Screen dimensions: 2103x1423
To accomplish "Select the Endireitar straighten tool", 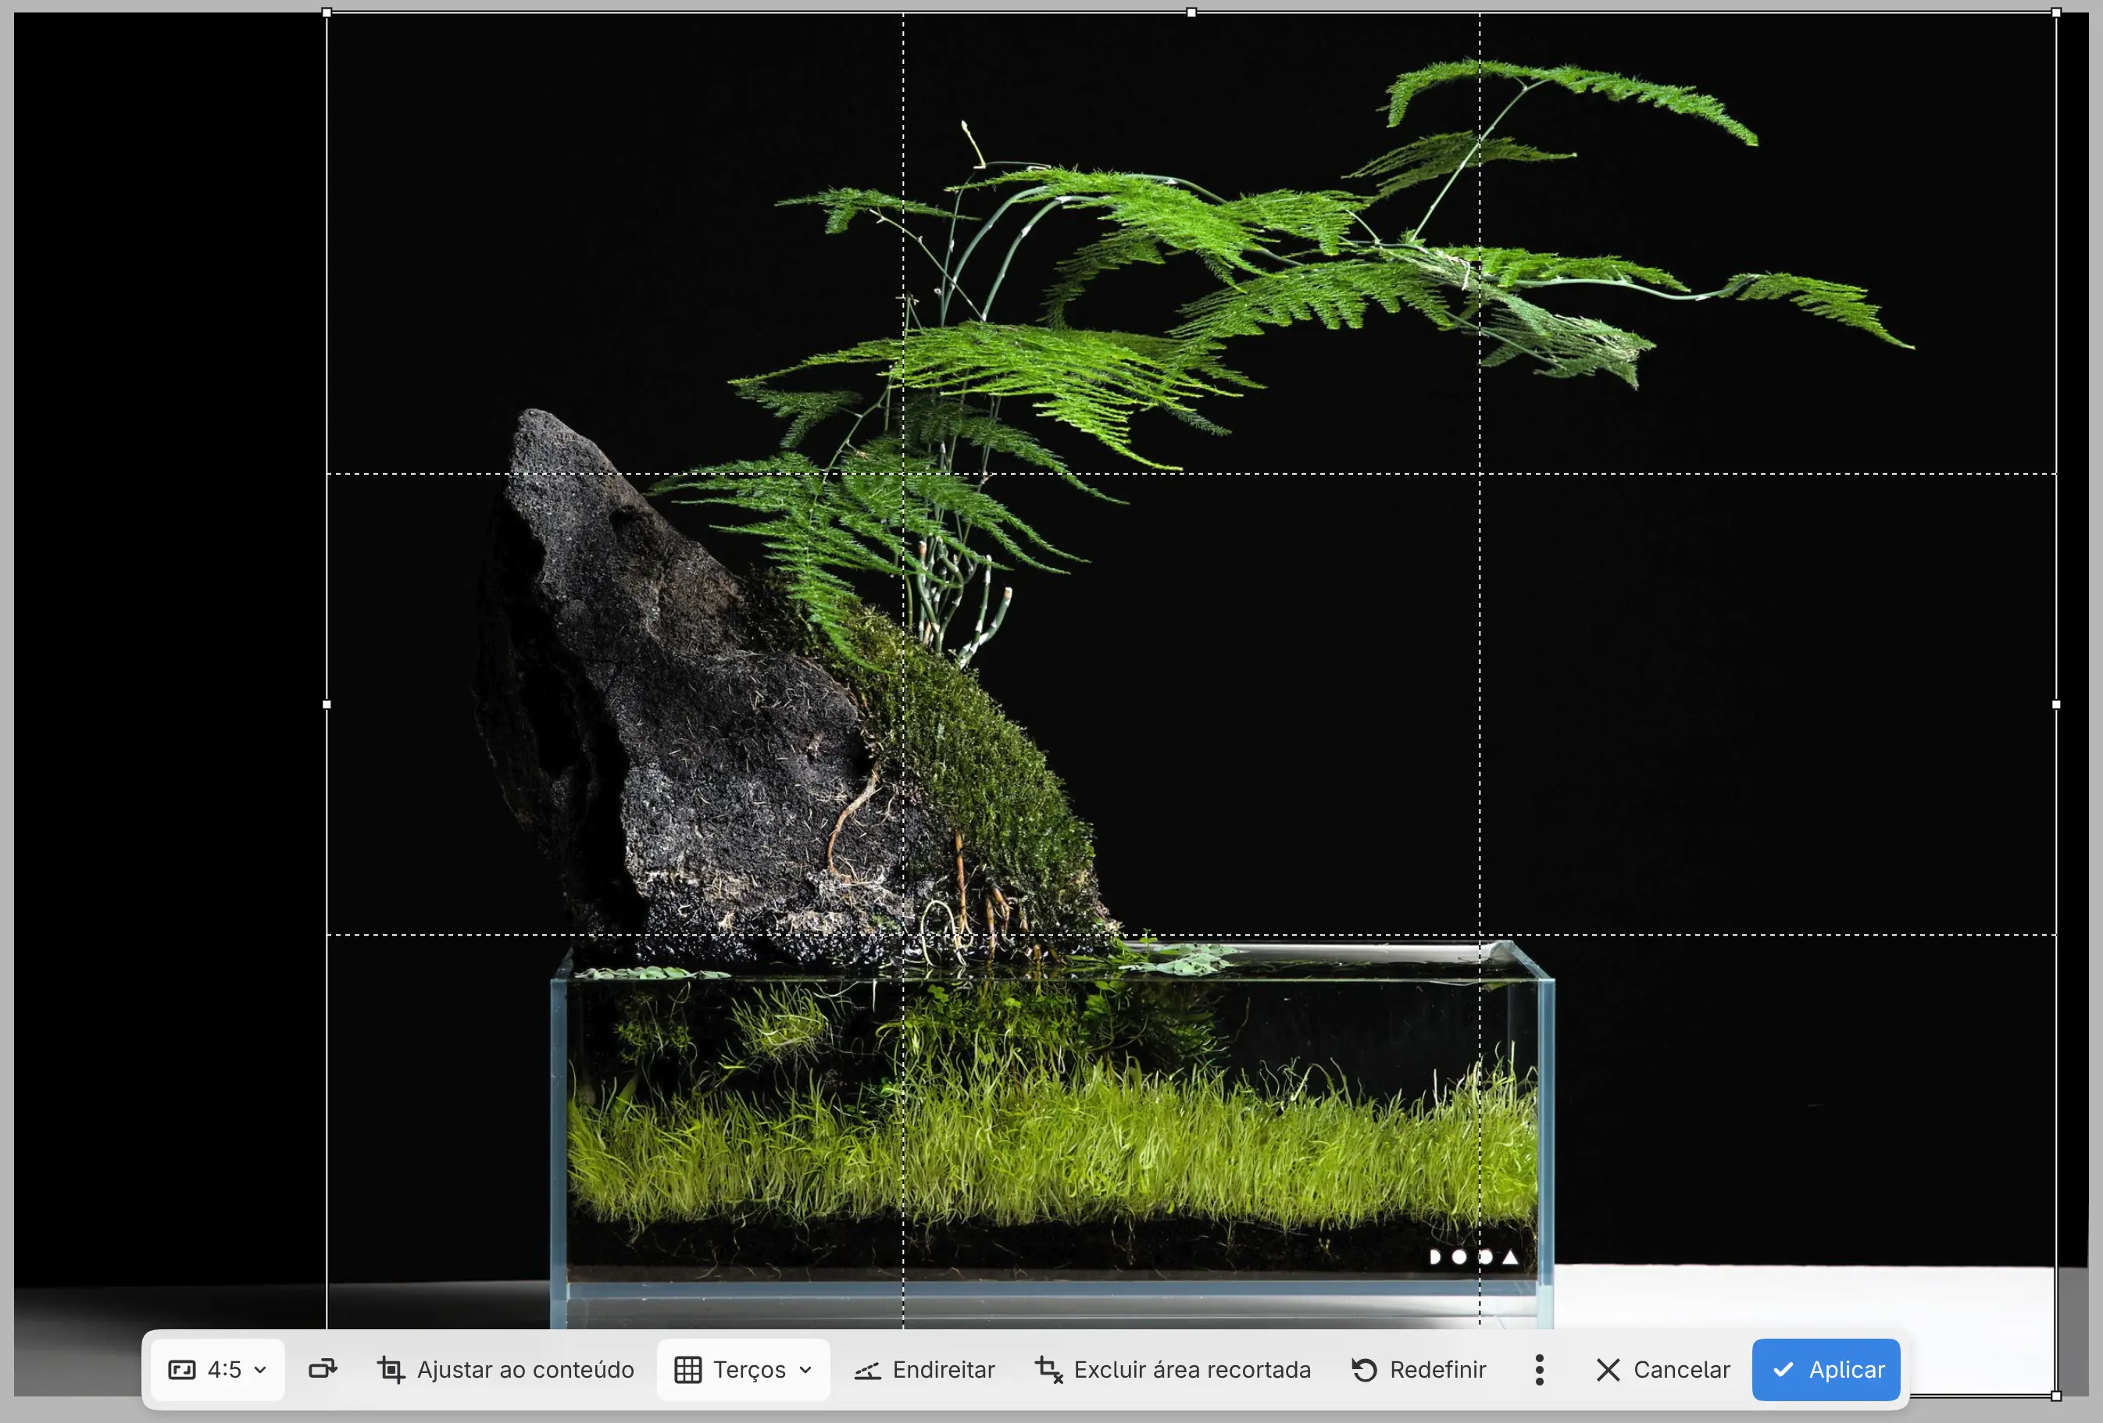I will coord(925,1370).
